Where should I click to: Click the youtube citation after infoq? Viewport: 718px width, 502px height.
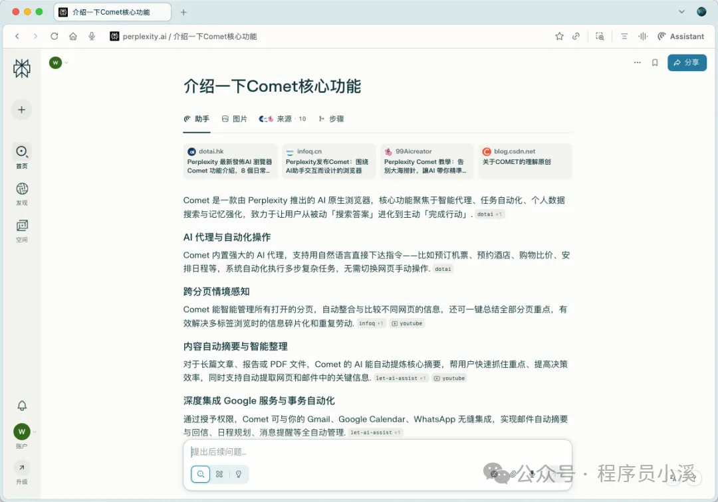[407, 323]
